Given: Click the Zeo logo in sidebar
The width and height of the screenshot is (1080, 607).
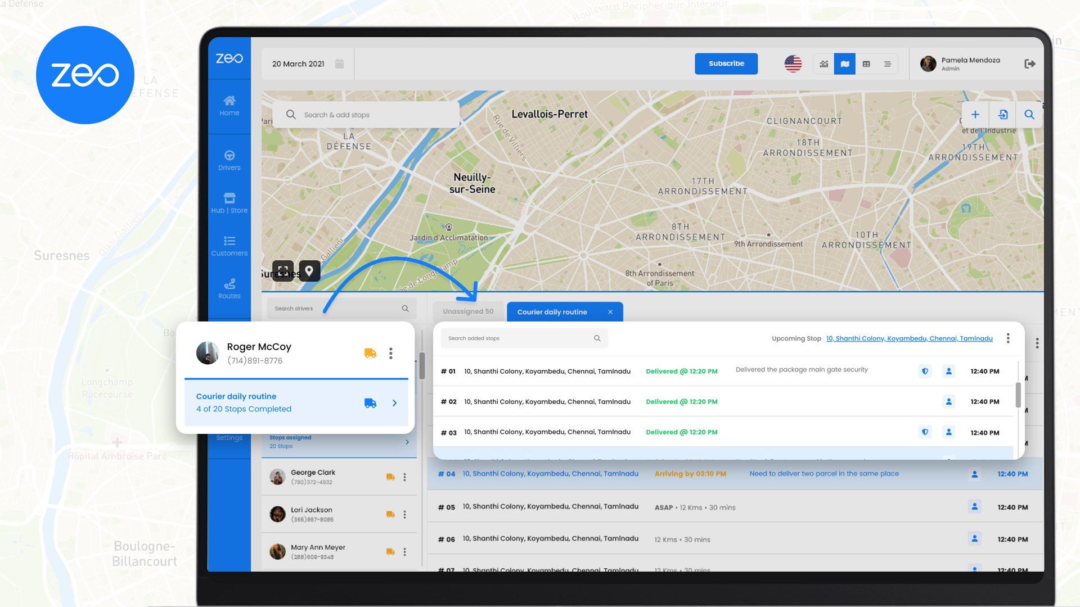Looking at the screenshot, I should coord(229,58).
